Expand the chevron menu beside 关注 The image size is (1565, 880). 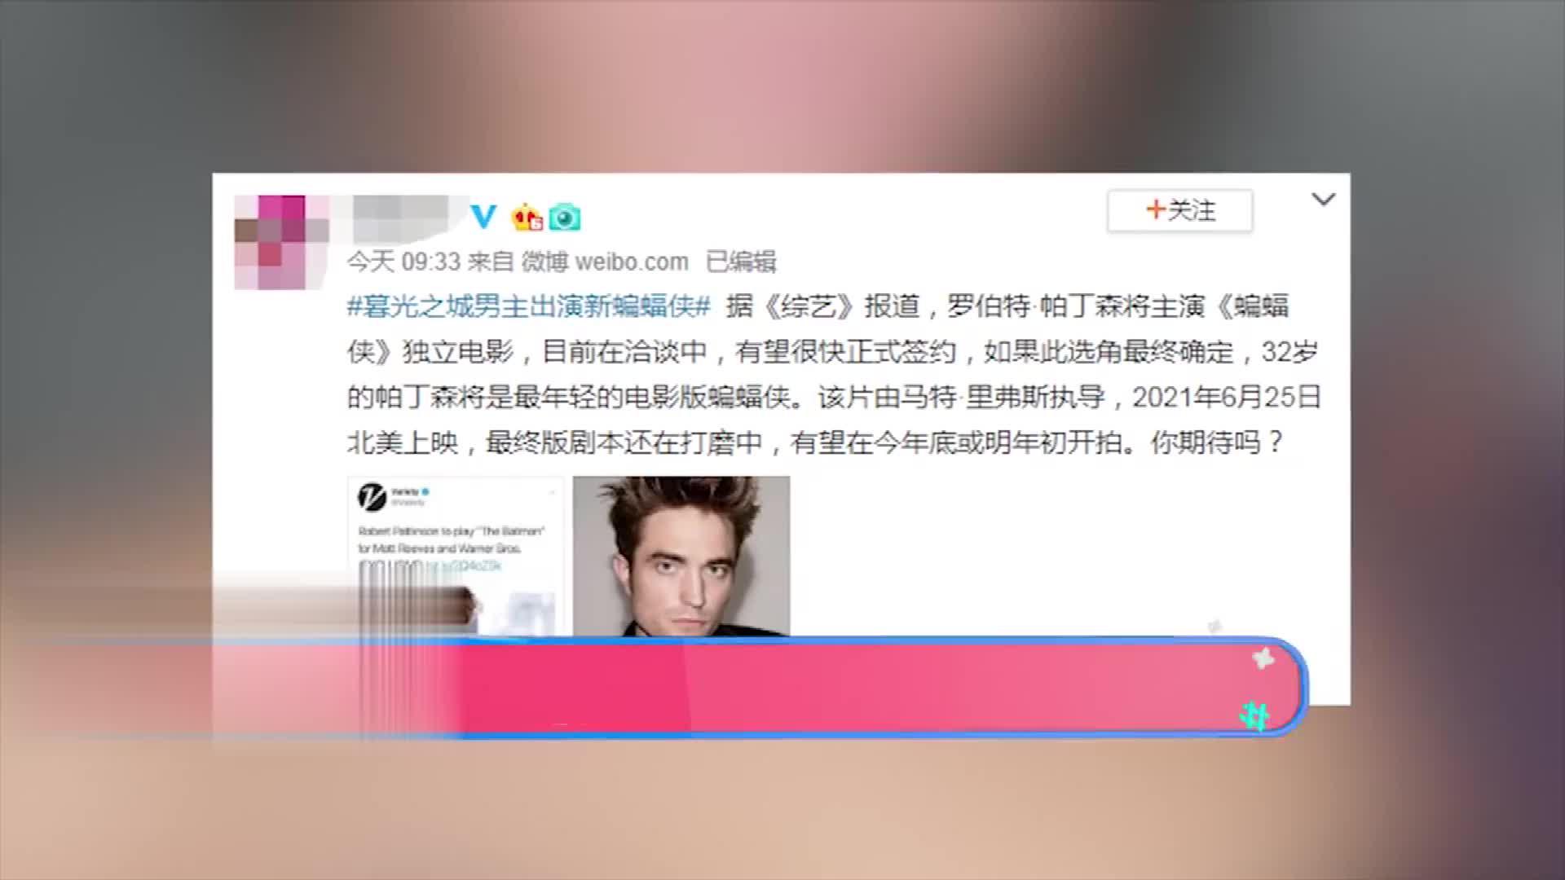pos(1323,200)
